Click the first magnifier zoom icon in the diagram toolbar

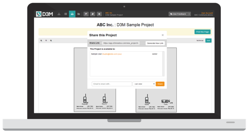click(41, 41)
